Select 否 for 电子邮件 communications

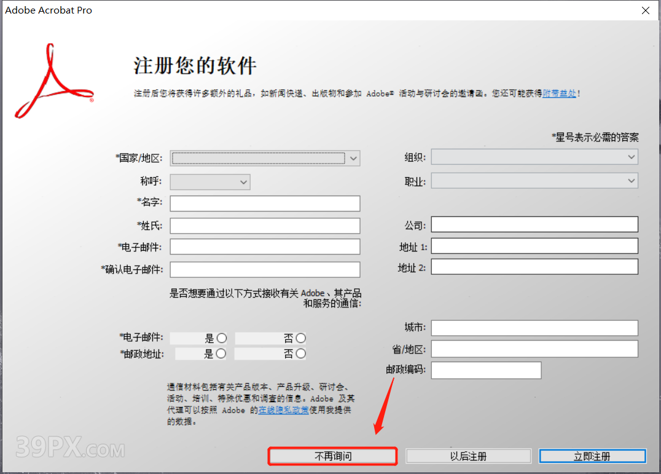pyautogui.click(x=300, y=338)
